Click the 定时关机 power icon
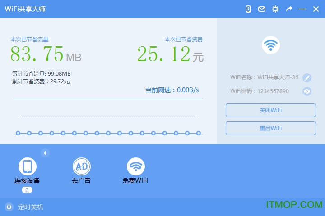The height and width of the screenshot is (216, 325). point(9,207)
